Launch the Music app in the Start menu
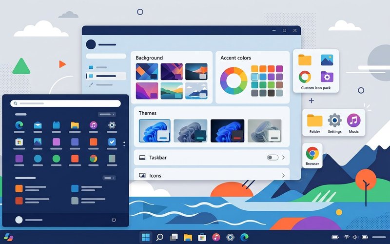390x244 pixels. pos(93,125)
